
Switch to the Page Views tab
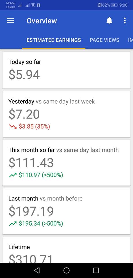point(105,40)
